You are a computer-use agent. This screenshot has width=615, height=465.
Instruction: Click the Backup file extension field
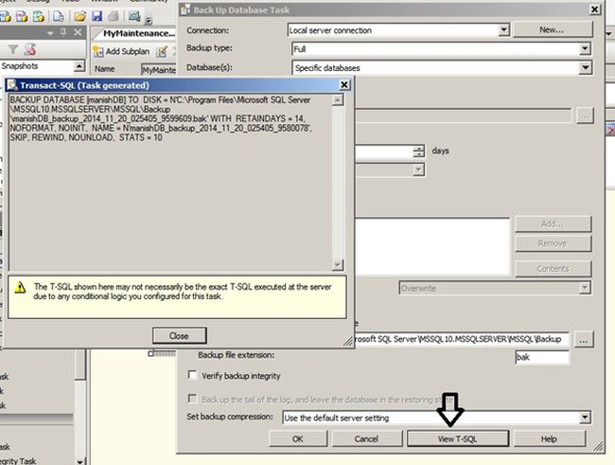click(542, 357)
